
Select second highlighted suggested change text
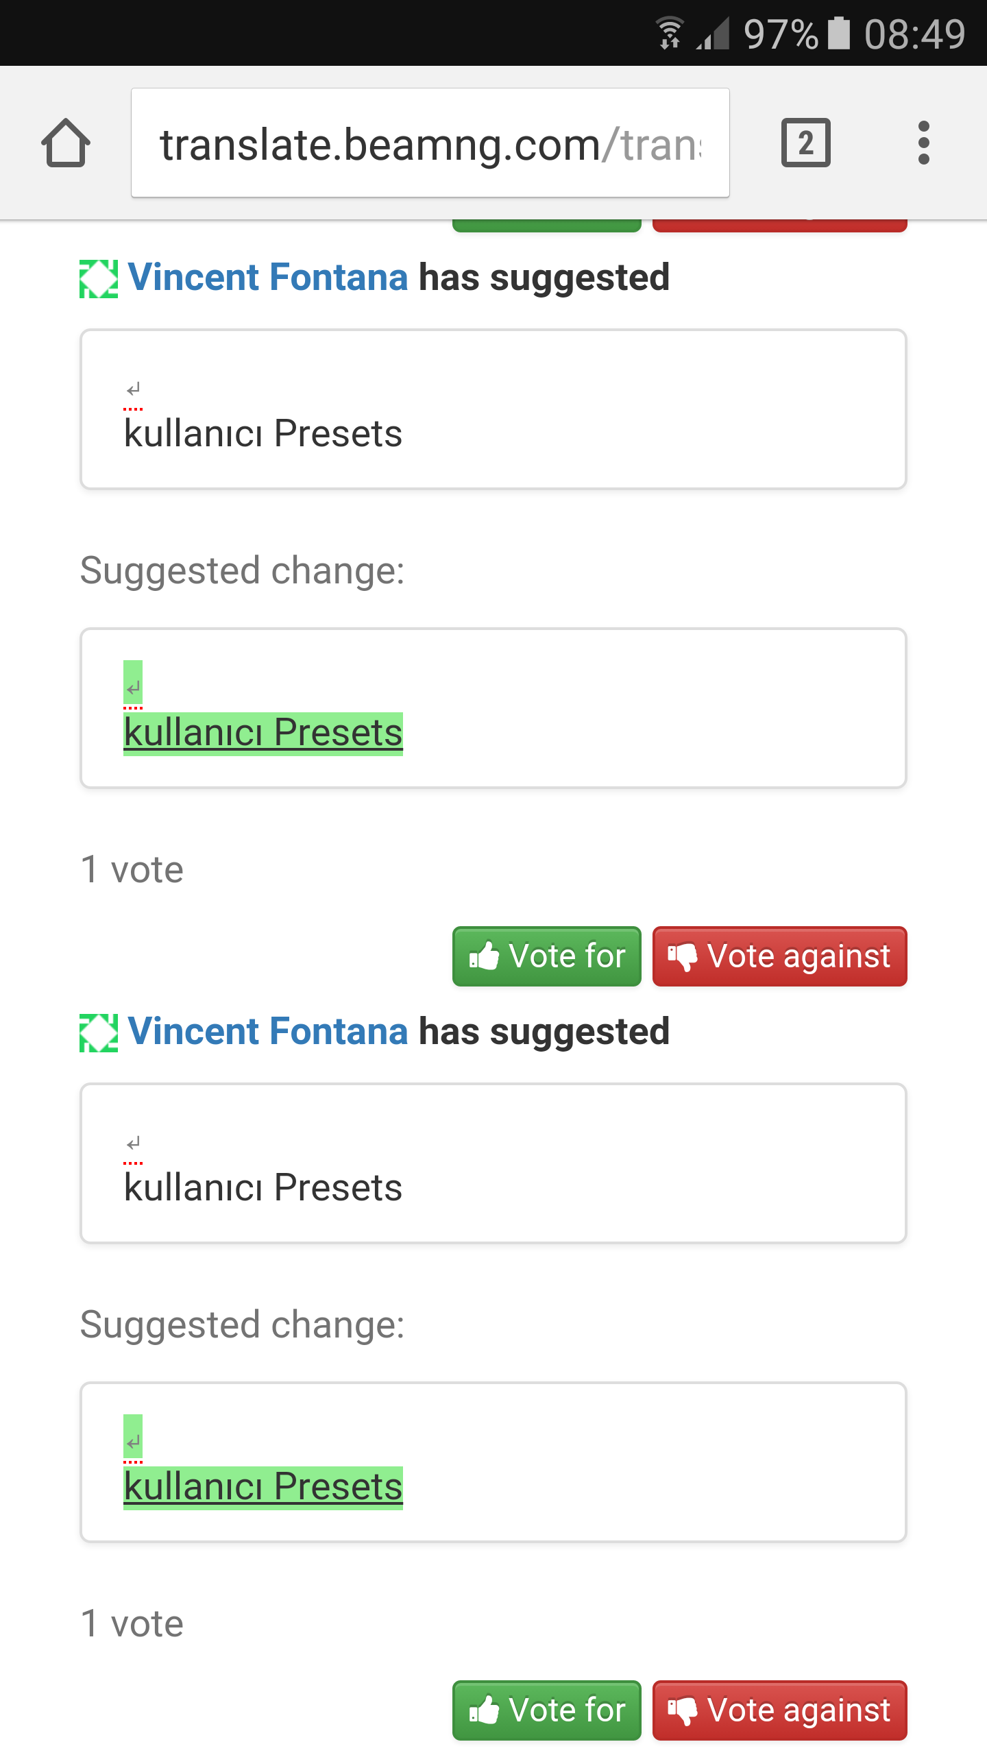pos(263,1487)
